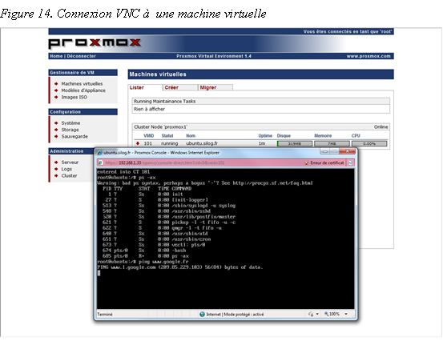Click the CPU usage bar for VM 101
The image size is (443, 345).
pos(369,144)
